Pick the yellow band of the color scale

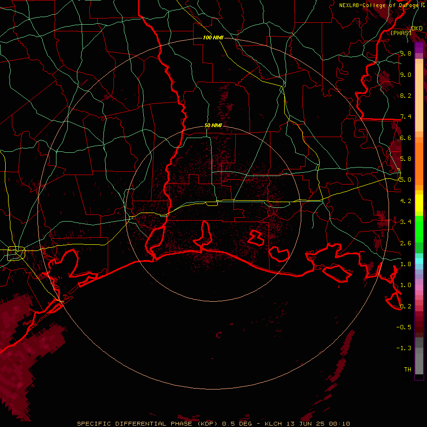pyautogui.click(x=419, y=203)
